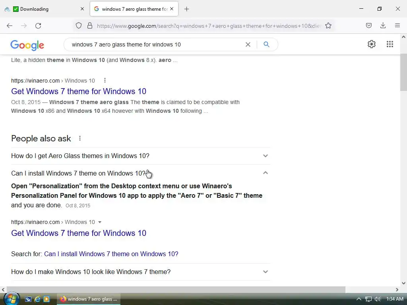Open options menu beside winaero.com result
Screen dimensions: 407x305
click(x=105, y=80)
